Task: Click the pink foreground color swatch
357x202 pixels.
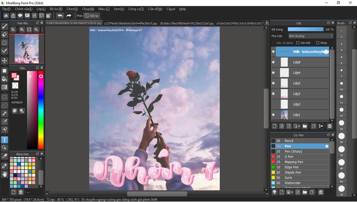Action: coord(14,75)
